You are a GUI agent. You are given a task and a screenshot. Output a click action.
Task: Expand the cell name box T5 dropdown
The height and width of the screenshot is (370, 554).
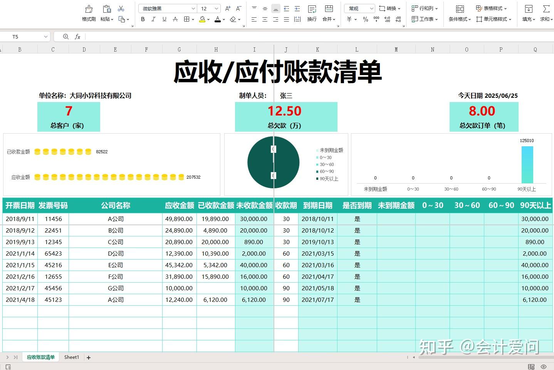click(46, 37)
